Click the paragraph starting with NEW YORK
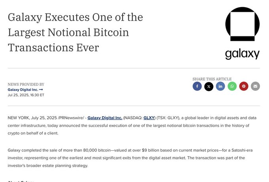This screenshot has width=269, height=182. (132, 125)
